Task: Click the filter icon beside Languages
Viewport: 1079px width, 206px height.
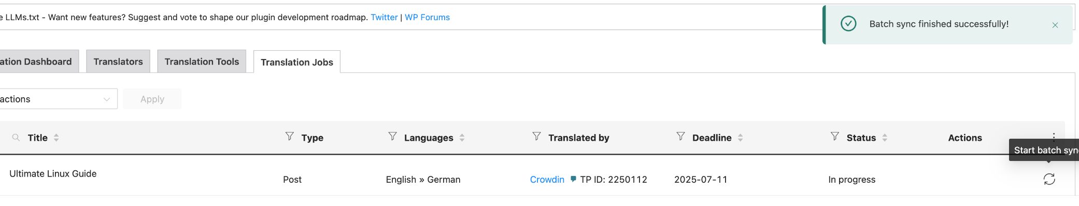Action: click(392, 136)
